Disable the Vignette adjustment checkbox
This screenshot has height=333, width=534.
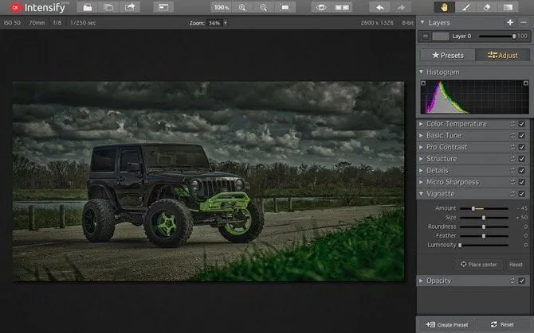[521, 193]
